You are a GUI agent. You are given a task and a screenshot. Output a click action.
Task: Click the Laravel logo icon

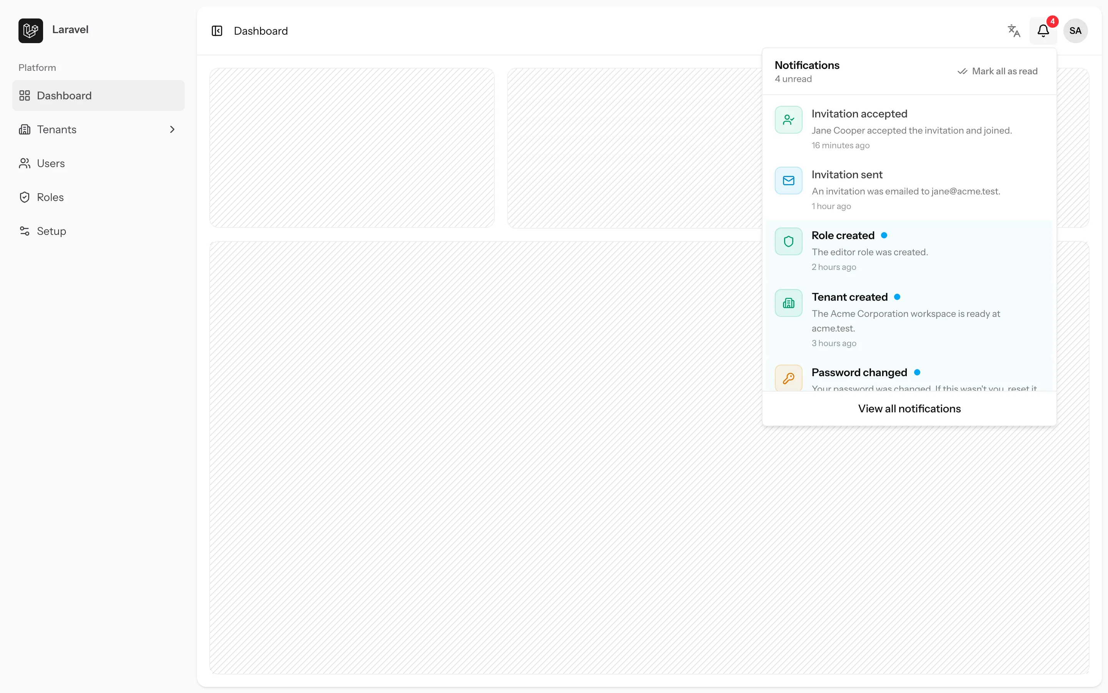coord(31,30)
